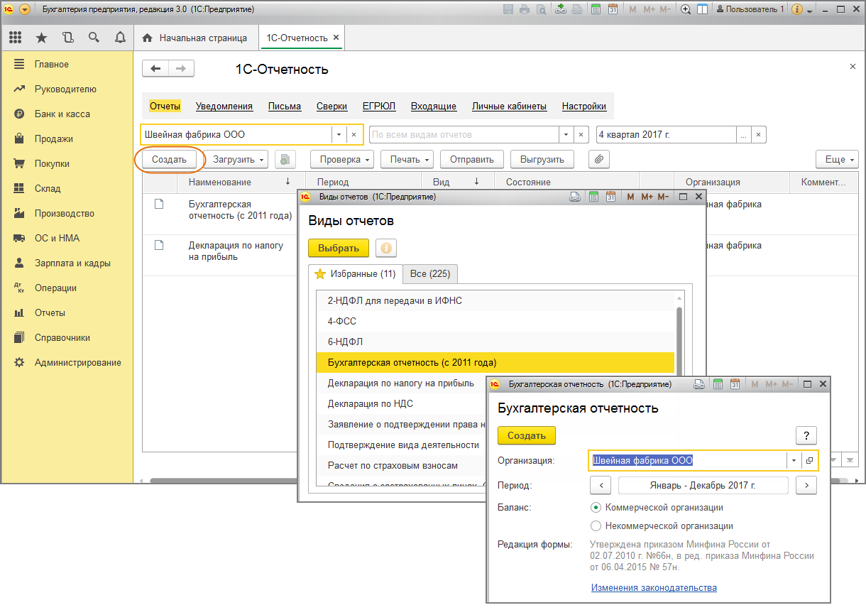
Task: Open the Организация dropdown in the dialog
Action: point(794,460)
